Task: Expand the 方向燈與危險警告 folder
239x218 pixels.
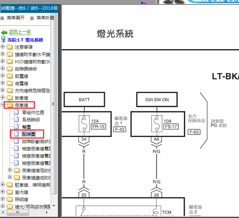Action: (2, 90)
